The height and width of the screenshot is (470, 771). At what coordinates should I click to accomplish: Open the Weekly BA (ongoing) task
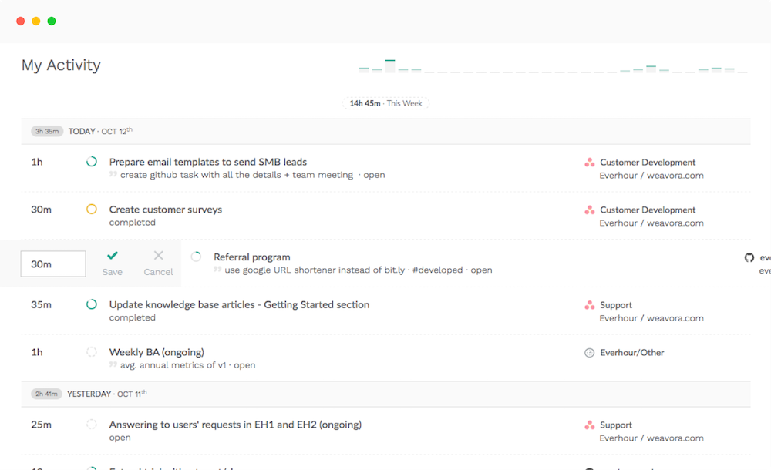pyautogui.click(x=157, y=352)
